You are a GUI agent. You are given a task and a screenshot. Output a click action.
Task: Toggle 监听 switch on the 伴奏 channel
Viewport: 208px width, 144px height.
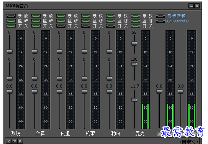click(36, 21)
